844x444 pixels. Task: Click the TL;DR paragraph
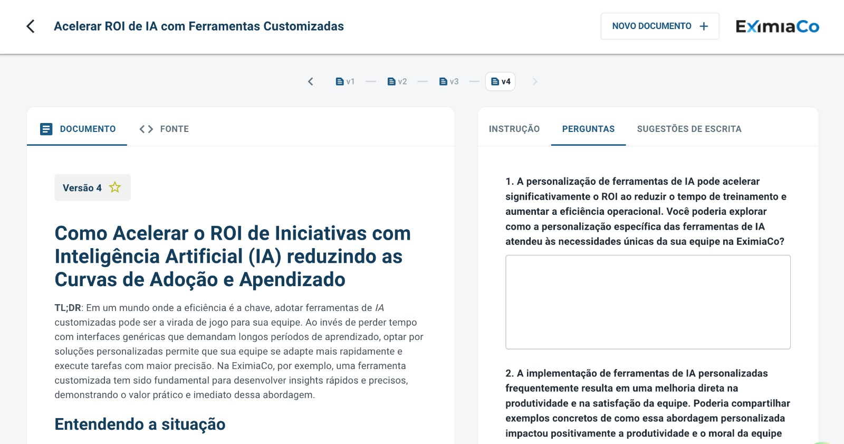tap(239, 351)
